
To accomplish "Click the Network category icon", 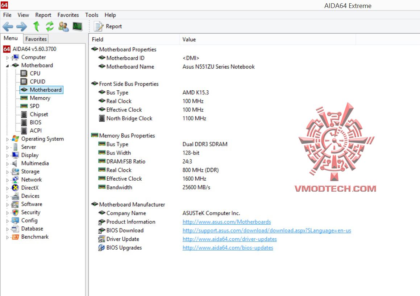I will (16, 180).
